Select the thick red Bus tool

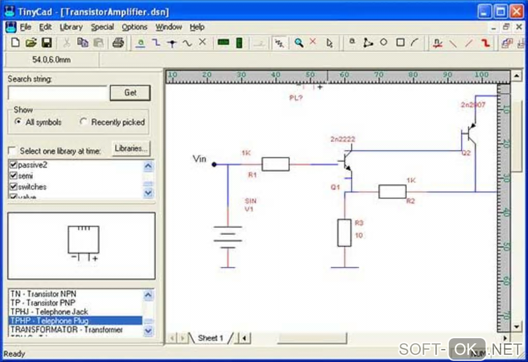click(485, 43)
